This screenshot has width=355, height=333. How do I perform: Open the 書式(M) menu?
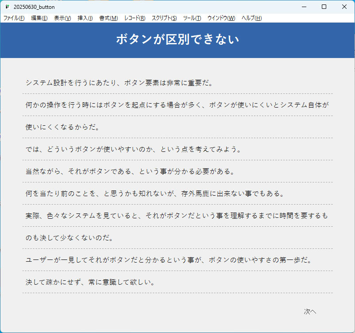click(x=108, y=18)
